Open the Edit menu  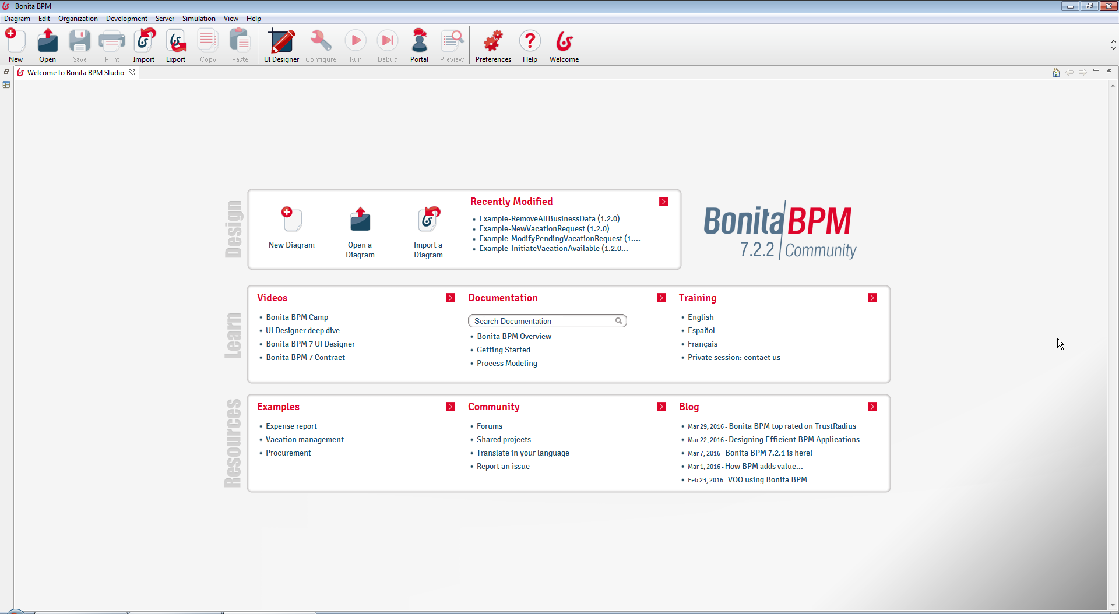pos(44,19)
